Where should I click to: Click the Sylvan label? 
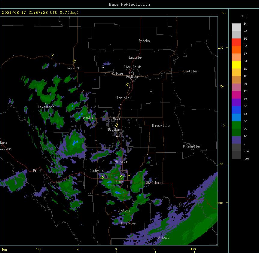point(117,74)
